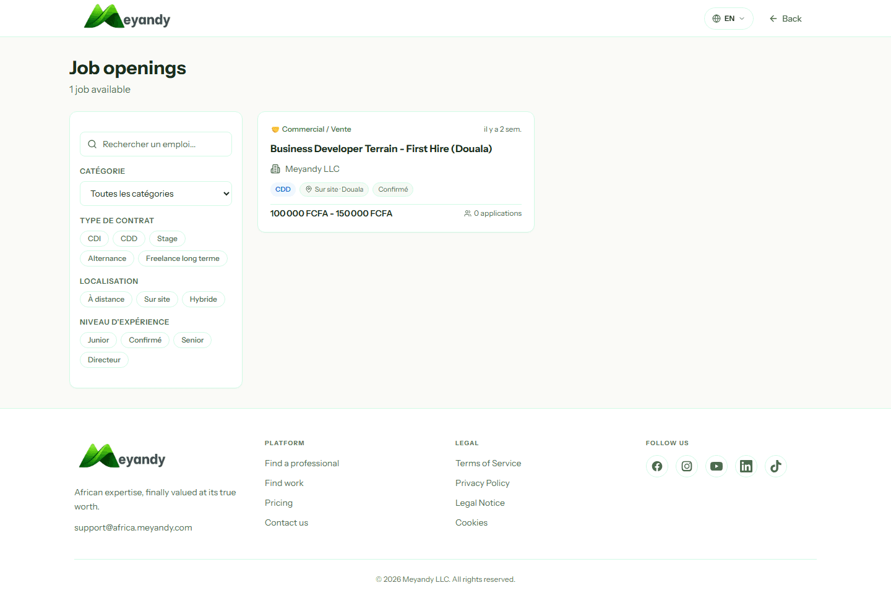Image resolution: width=891 pixels, height=614 pixels.
Task: Click the Meyandy logo in footer
Action: (x=123, y=457)
